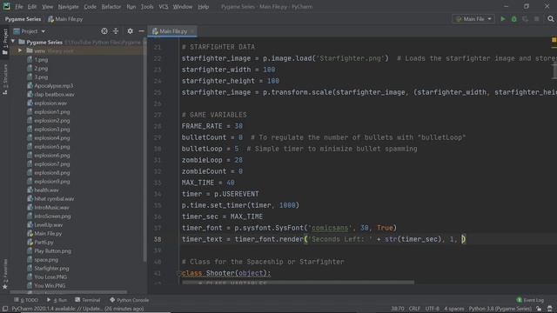Toggle the Favorites side tab
The image size is (557, 313).
click(5, 274)
